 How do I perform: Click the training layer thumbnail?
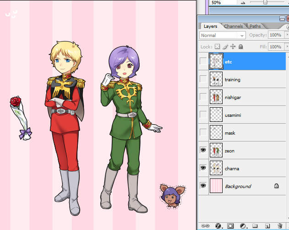click(x=216, y=79)
